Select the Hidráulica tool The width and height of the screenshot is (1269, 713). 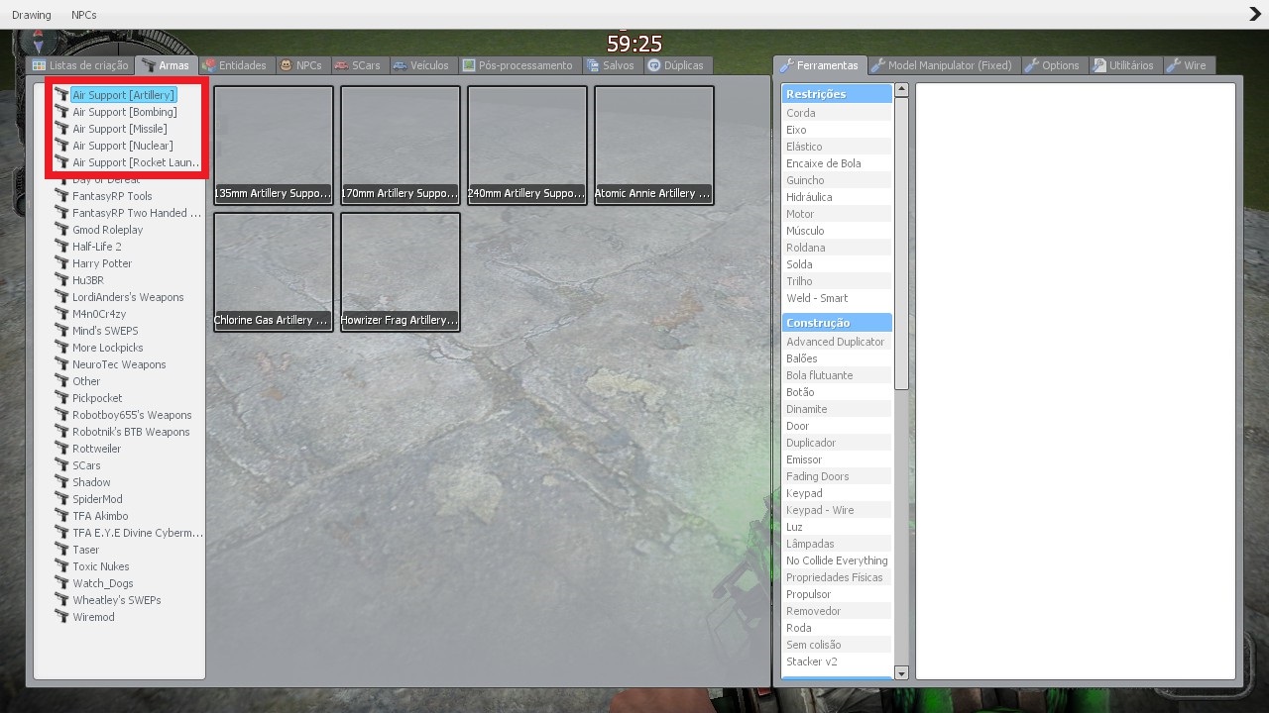[837, 197]
